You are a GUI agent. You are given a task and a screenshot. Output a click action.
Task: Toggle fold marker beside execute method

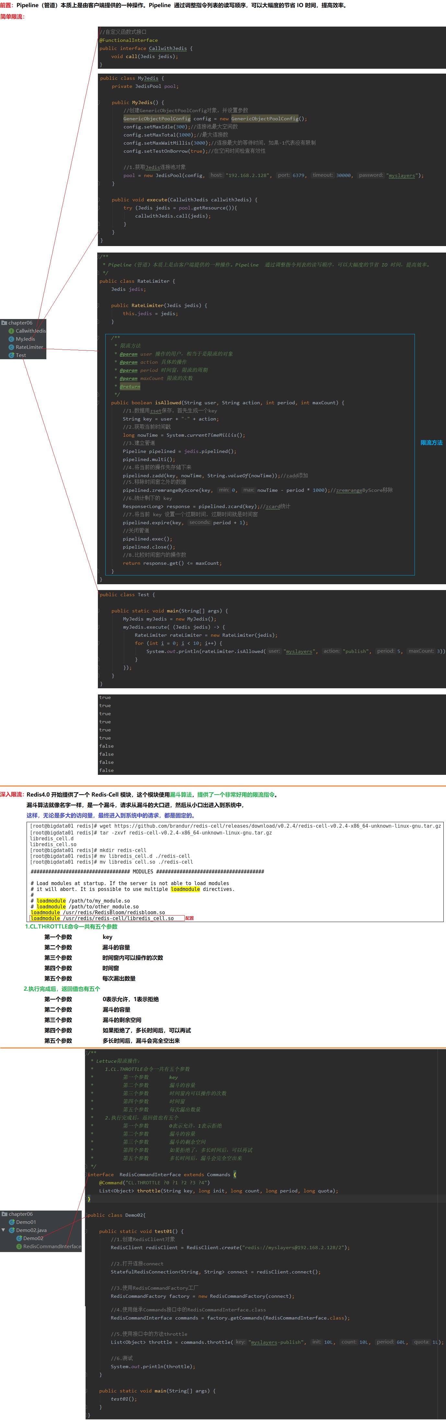[99, 200]
